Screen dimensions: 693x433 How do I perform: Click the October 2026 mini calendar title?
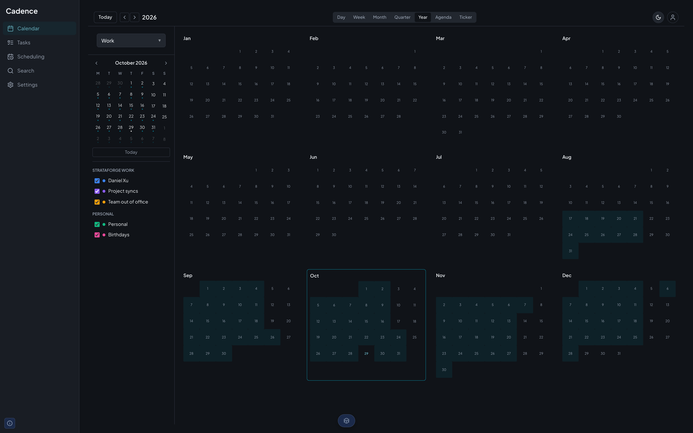click(131, 63)
